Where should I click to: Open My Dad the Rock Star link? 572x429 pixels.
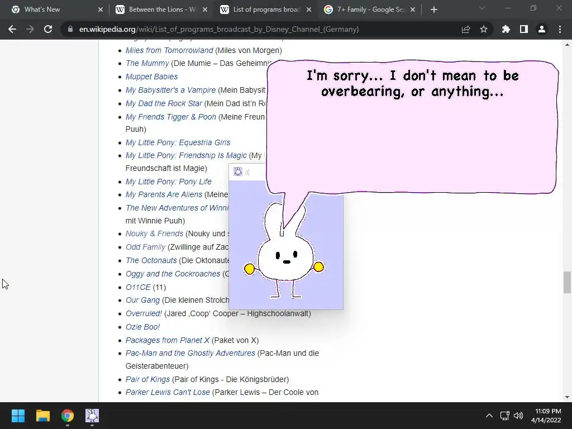(x=164, y=103)
